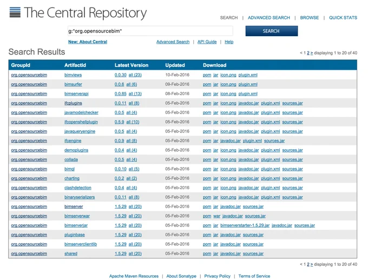The width and height of the screenshot is (368, 280).
Task: Download jar for the shared row
Action: click(216, 254)
